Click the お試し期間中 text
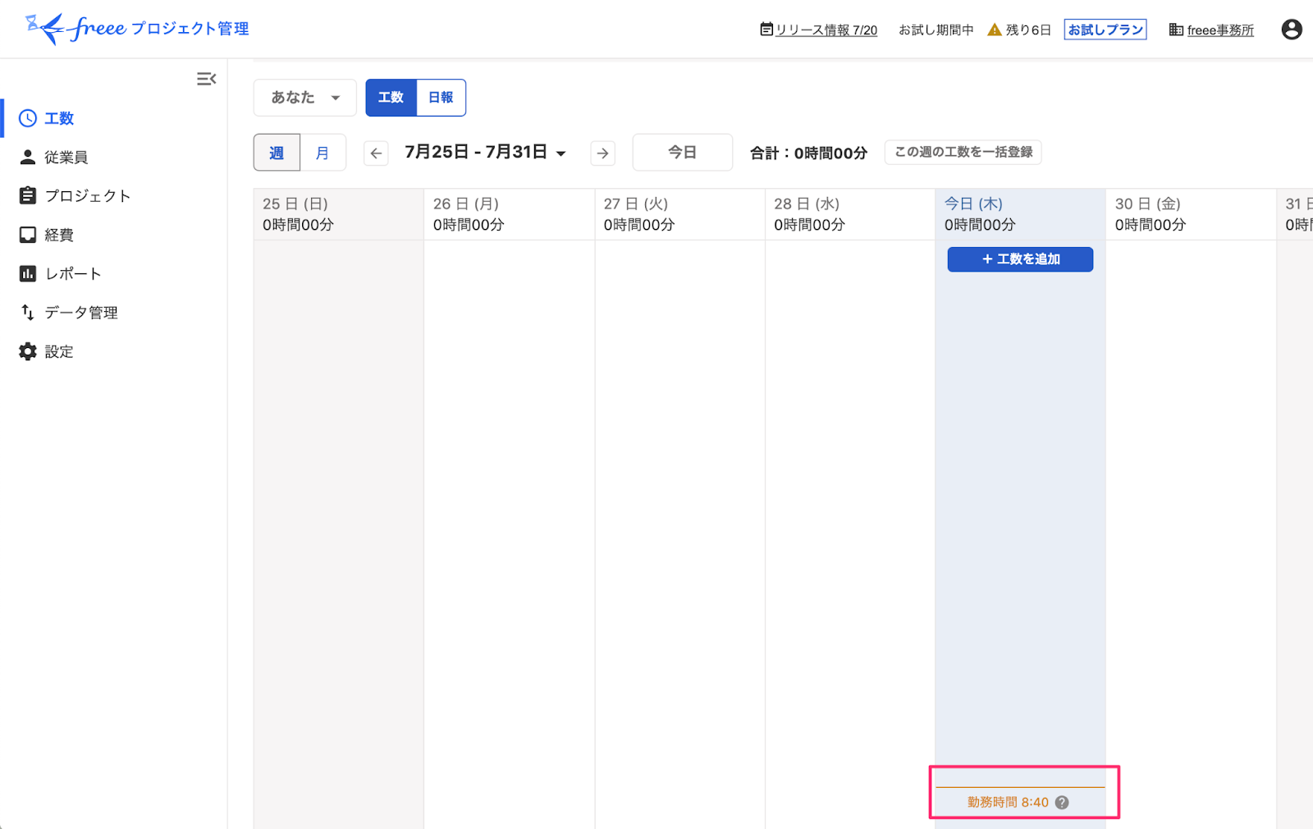1313x829 pixels. pos(936,30)
